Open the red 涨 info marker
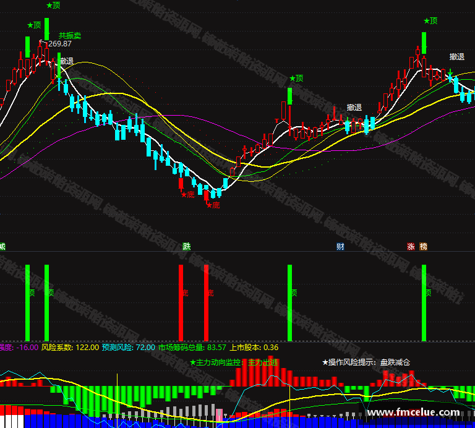 [x=411, y=247]
